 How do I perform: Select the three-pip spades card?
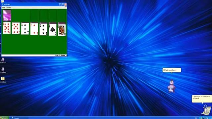43,29
